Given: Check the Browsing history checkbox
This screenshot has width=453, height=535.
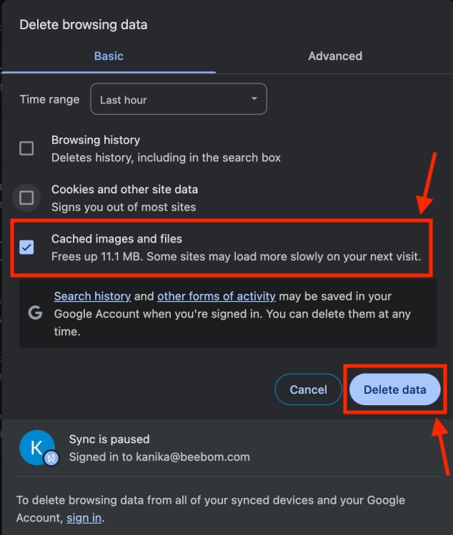Looking at the screenshot, I should pyautogui.click(x=26, y=148).
